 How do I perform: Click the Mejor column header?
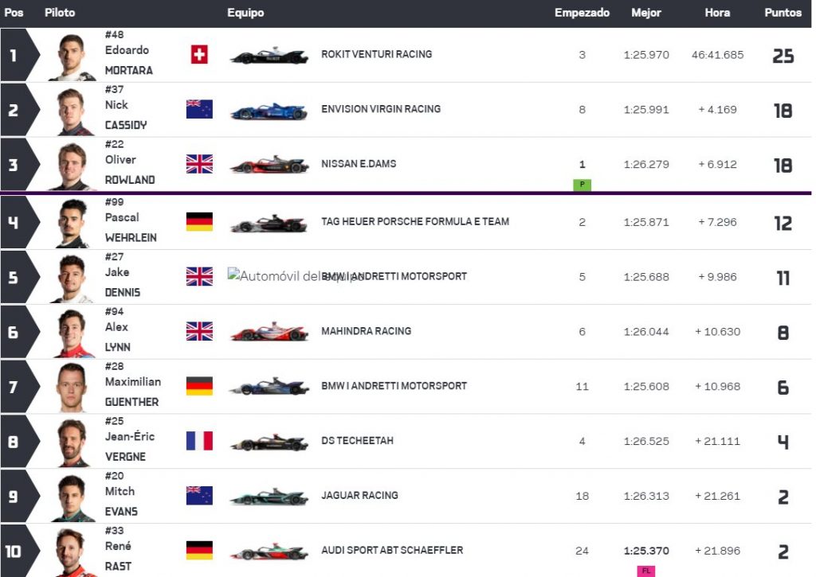(645, 13)
